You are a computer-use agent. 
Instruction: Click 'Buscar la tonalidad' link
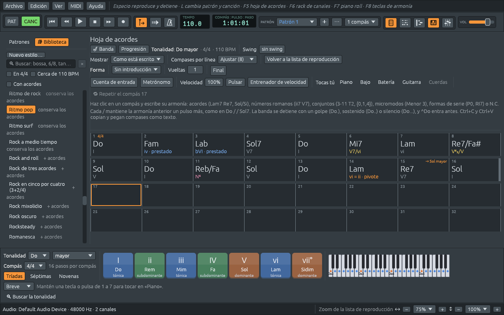(x=31, y=296)
